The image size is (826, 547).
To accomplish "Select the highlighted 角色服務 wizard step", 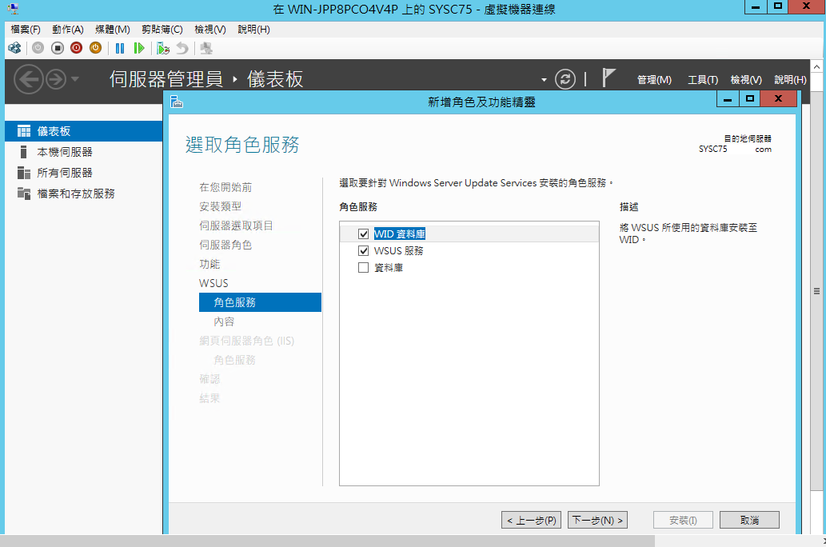I will coord(260,302).
